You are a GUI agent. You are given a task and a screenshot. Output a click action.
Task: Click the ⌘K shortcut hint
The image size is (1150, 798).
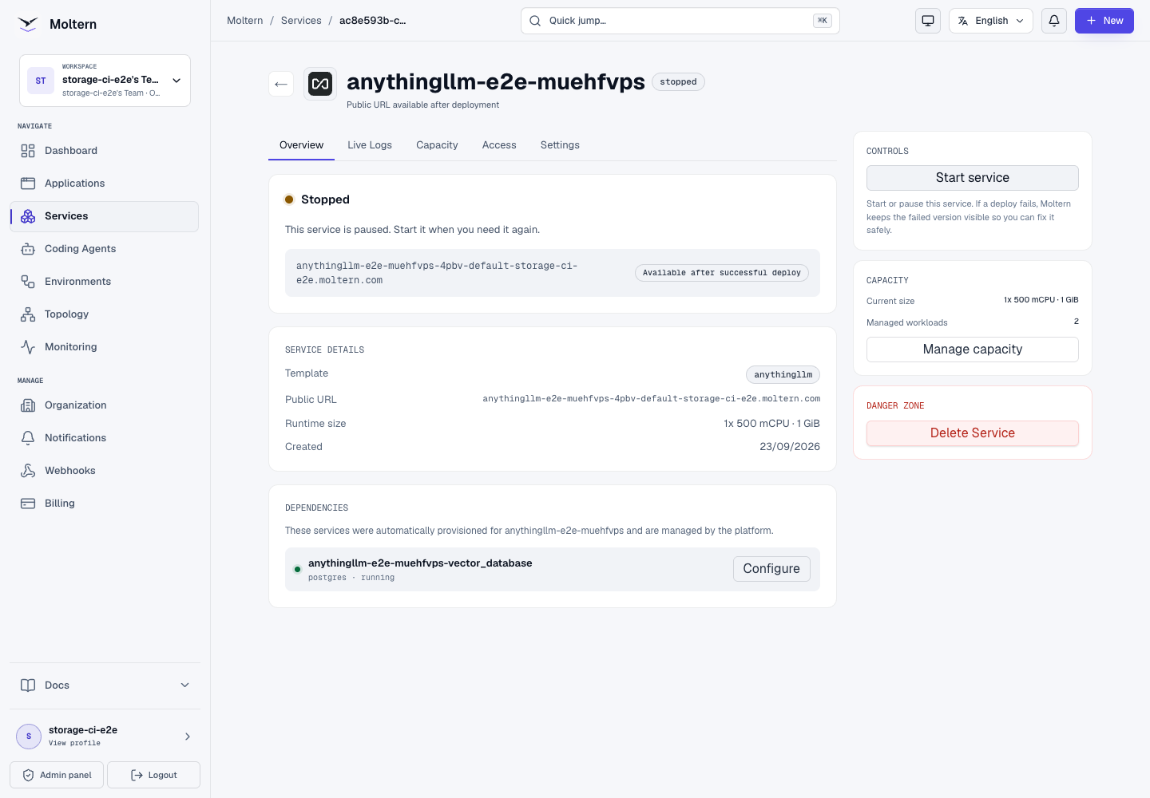823,21
